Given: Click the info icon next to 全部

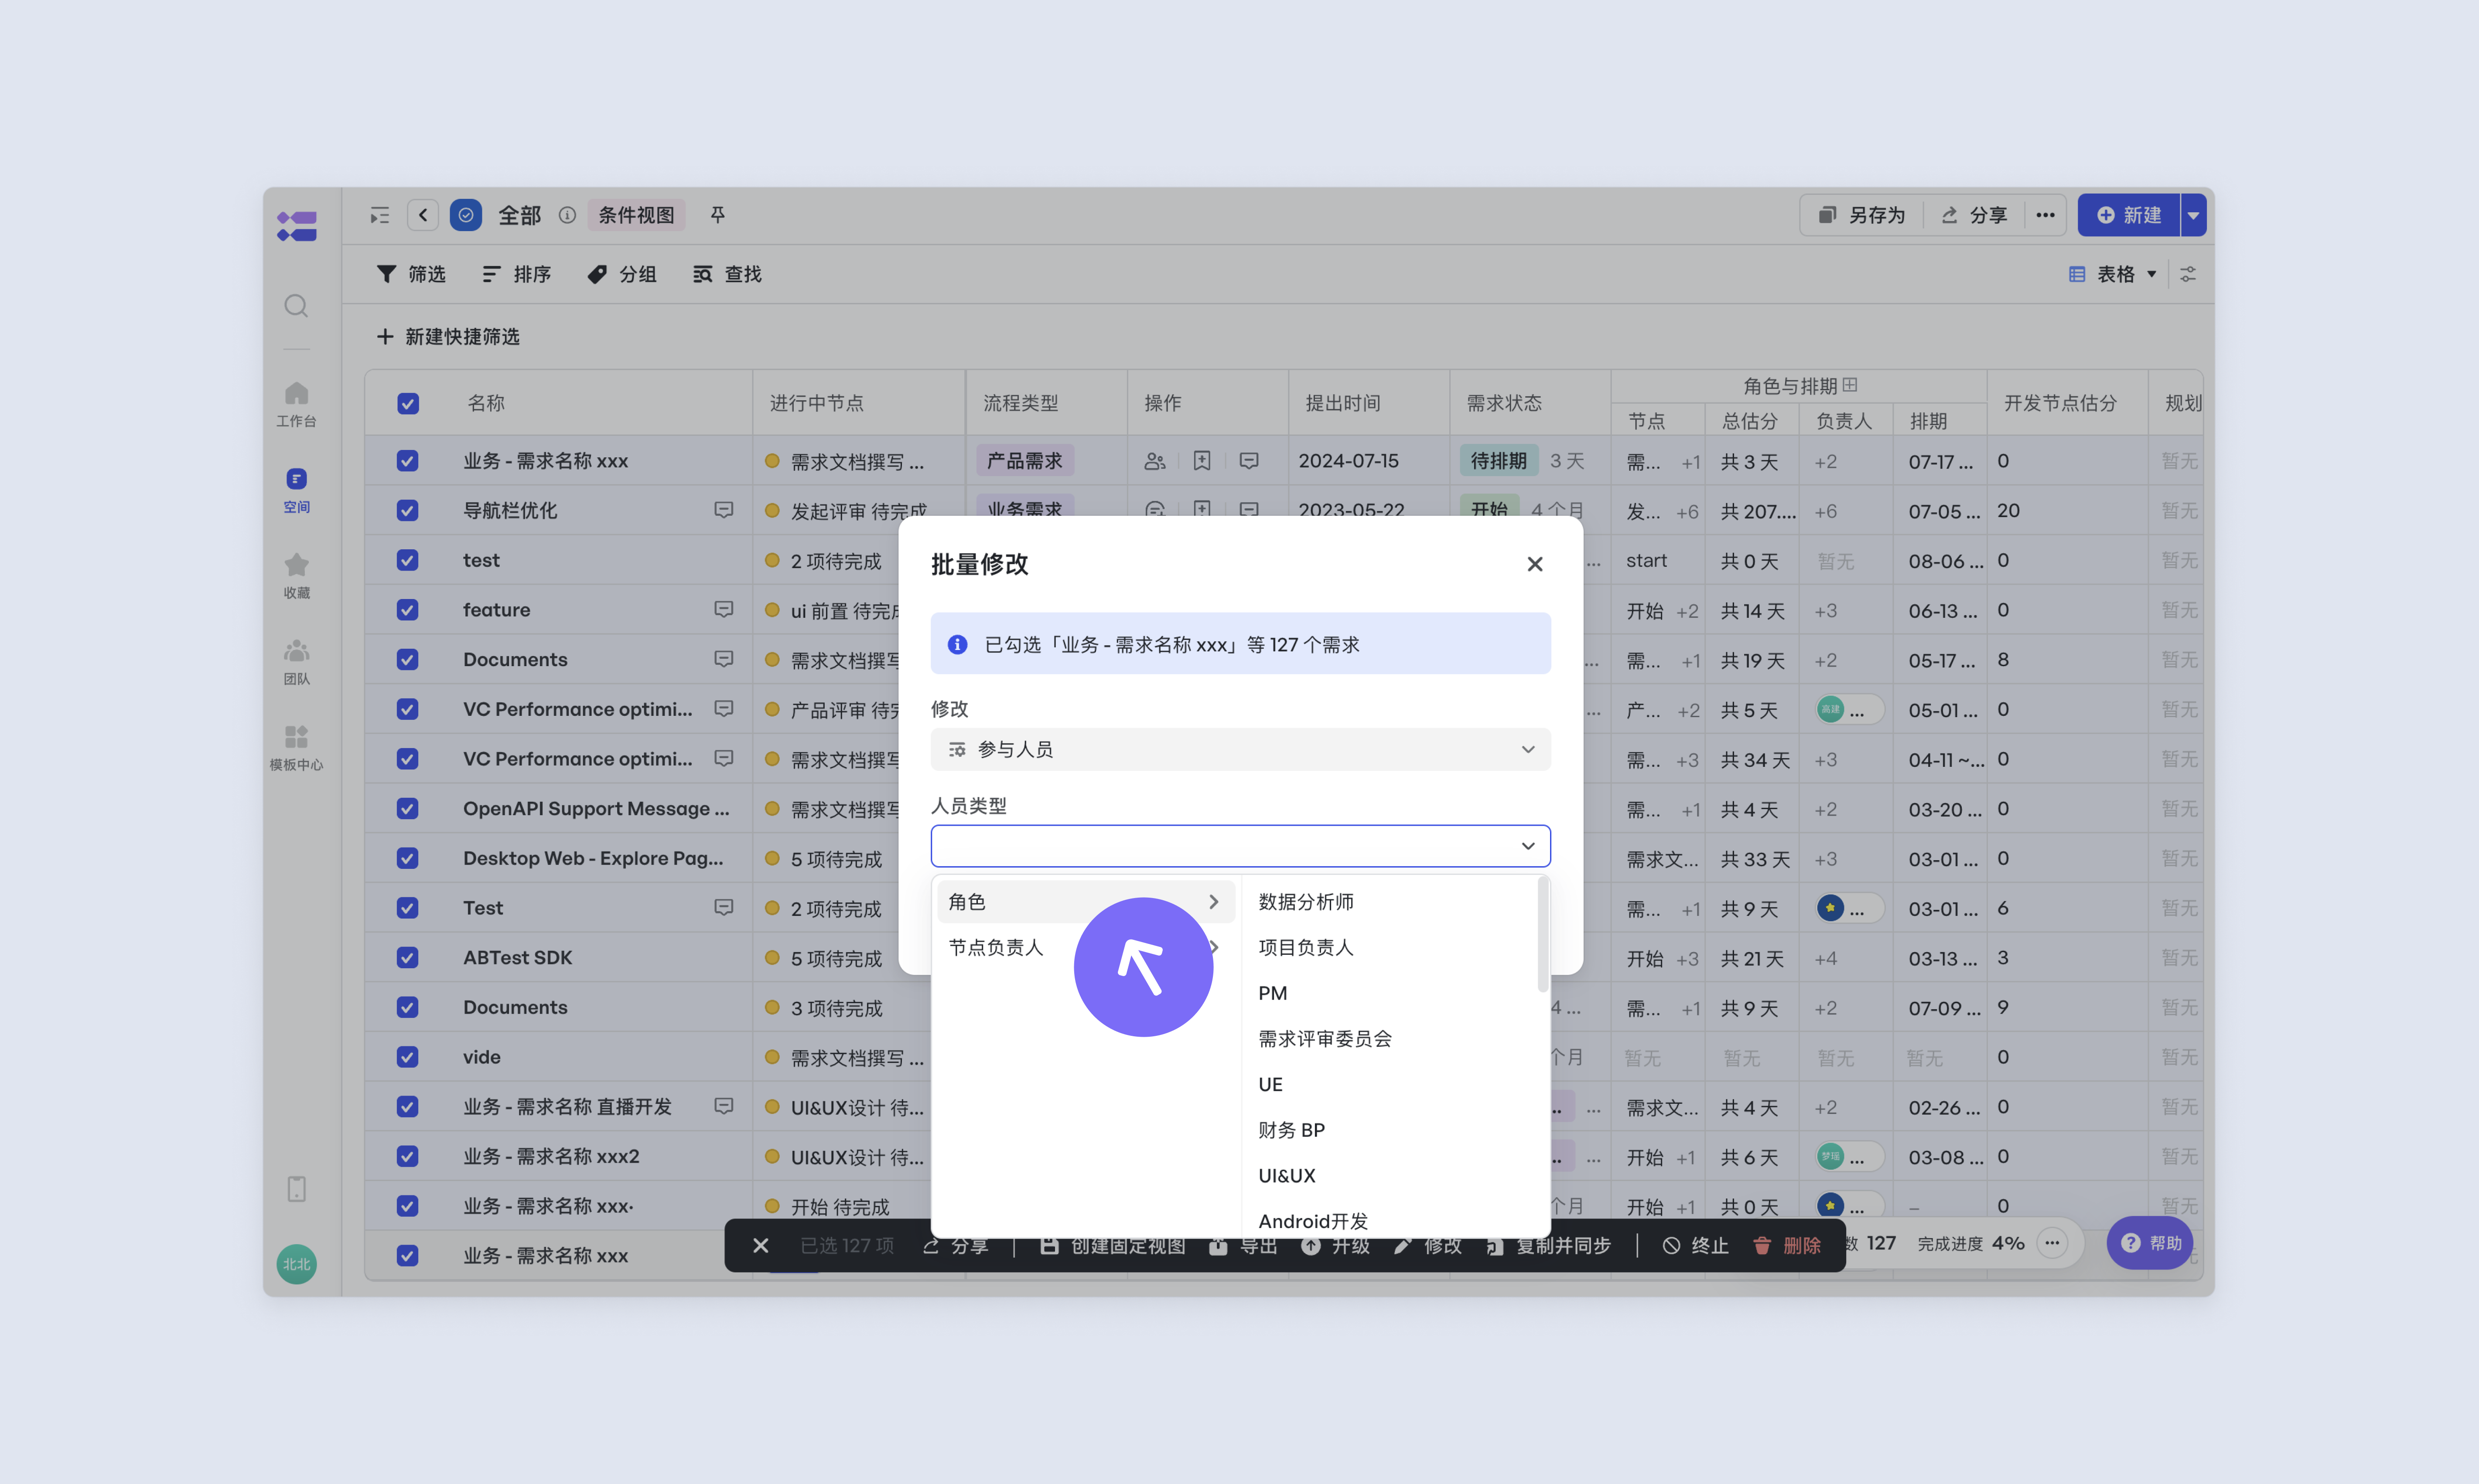Looking at the screenshot, I should click(x=567, y=215).
